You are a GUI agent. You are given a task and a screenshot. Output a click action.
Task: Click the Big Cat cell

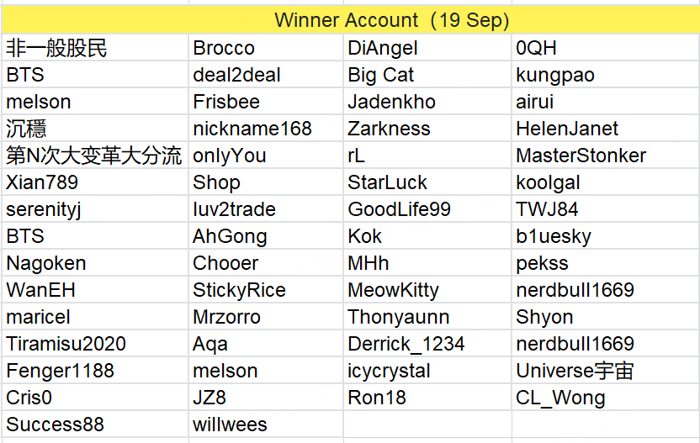[x=427, y=75]
